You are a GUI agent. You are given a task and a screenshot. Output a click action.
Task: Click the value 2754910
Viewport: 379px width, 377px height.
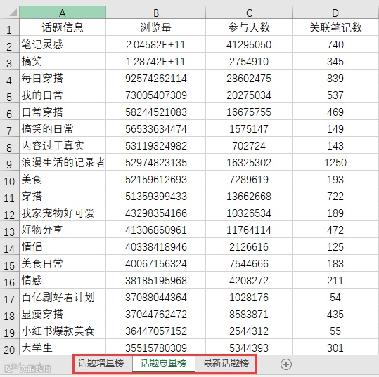click(249, 62)
